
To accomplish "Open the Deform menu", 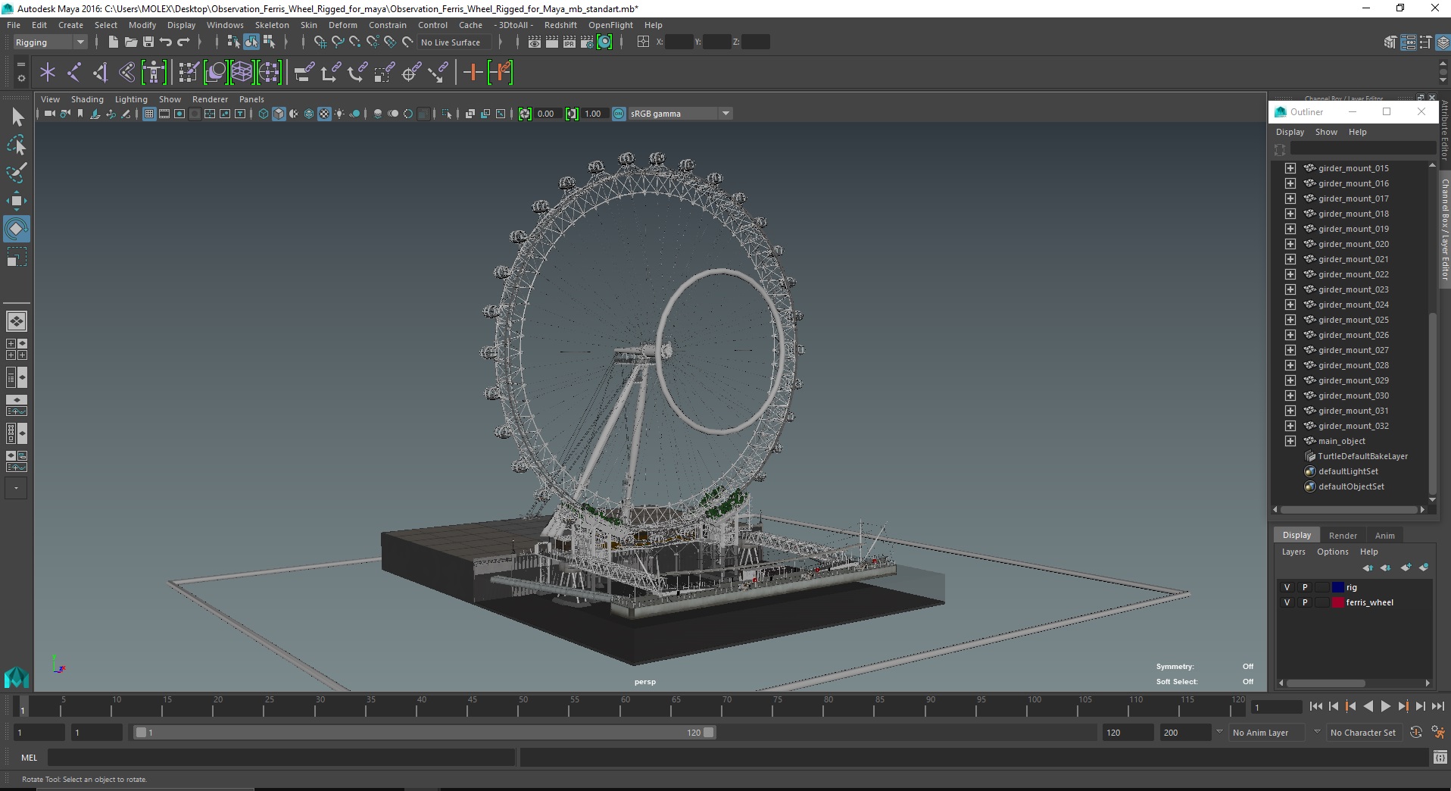I will point(342,25).
